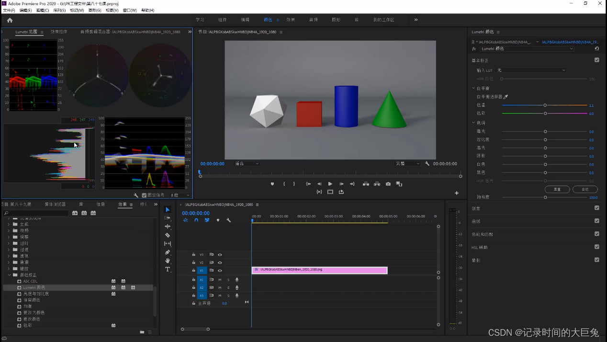Viewport: 607px width, 342px height.
Task: Uncheck the 基本校正 section checkbox
Action: click(596, 60)
